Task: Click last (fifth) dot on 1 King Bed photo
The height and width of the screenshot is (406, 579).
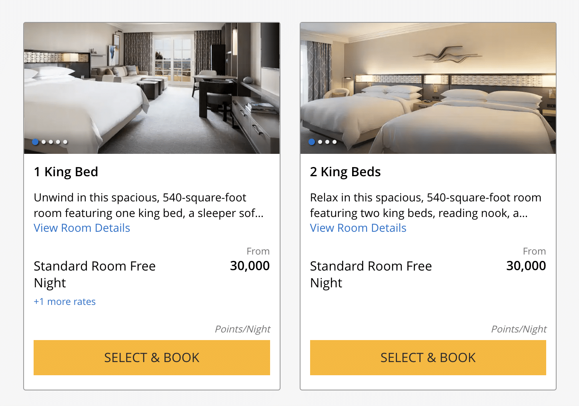Action: point(65,142)
